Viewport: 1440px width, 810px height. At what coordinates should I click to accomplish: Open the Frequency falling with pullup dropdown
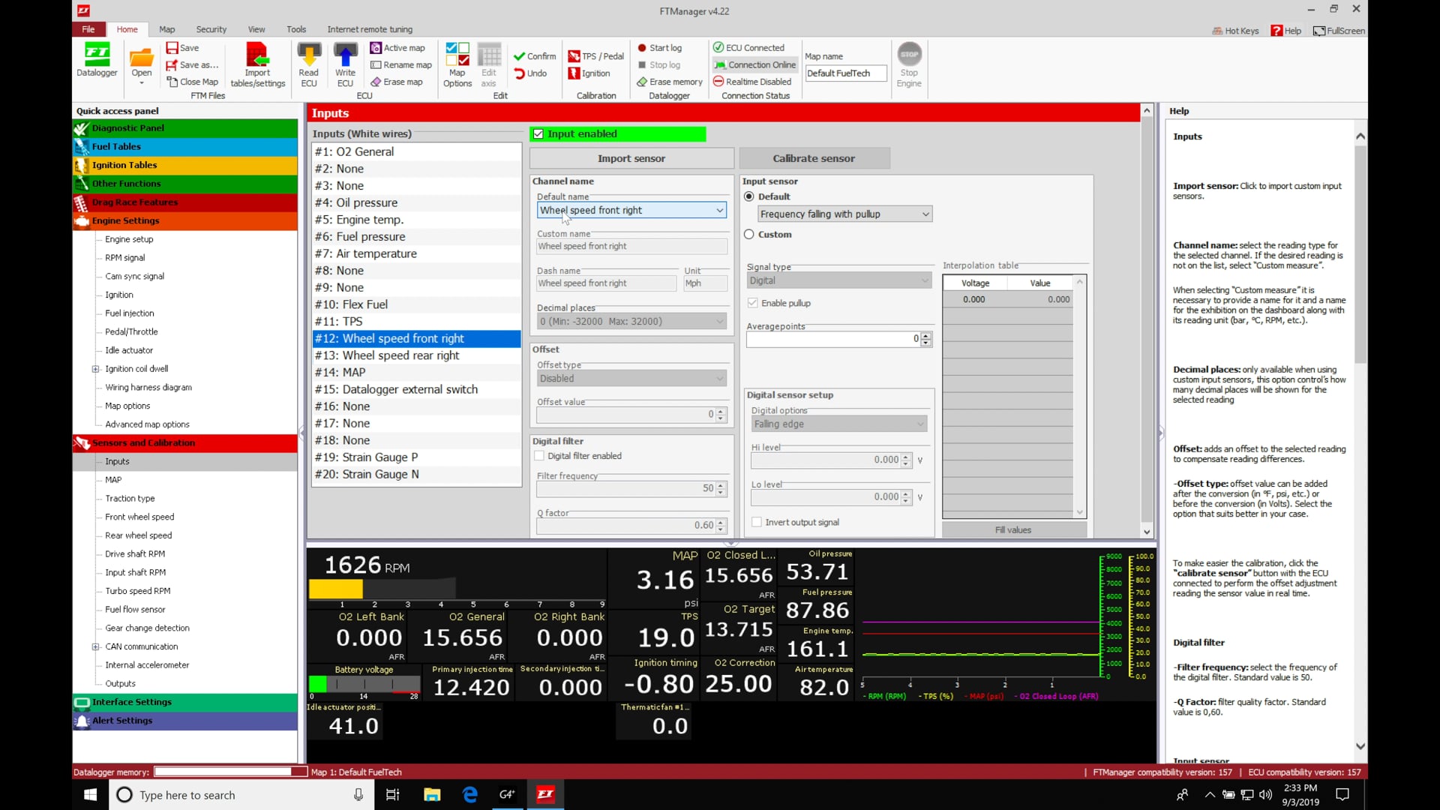(924, 214)
